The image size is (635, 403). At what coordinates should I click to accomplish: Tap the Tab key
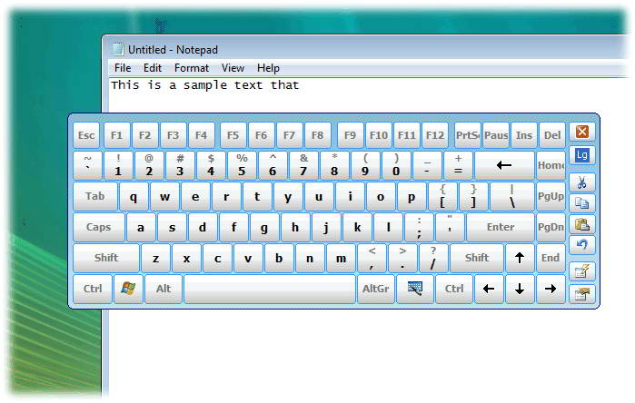click(95, 196)
